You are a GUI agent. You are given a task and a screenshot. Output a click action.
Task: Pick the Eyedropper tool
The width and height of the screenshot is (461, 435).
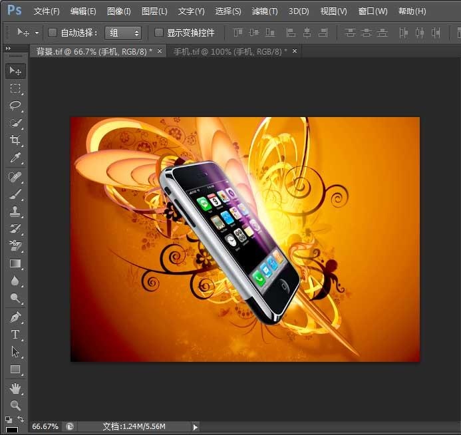[15, 158]
